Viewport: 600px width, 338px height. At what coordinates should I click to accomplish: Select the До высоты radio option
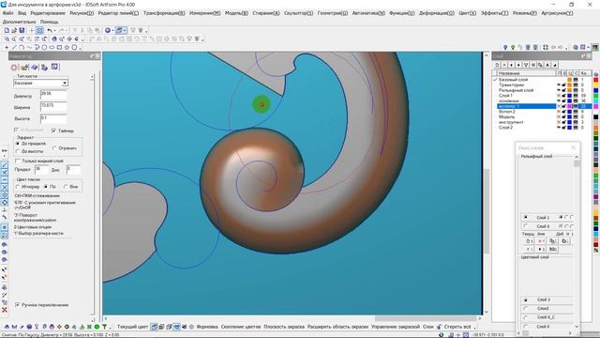coord(18,151)
